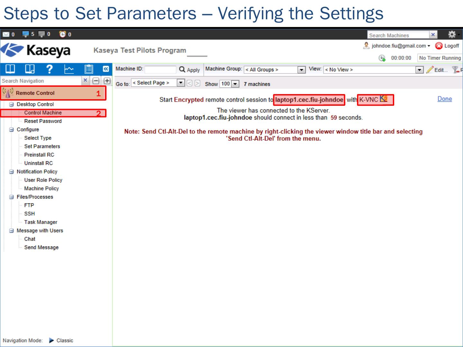463x347 pixels.
Task: Open Task Manager in the tree
Action: pyautogui.click(x=41, y=222)
